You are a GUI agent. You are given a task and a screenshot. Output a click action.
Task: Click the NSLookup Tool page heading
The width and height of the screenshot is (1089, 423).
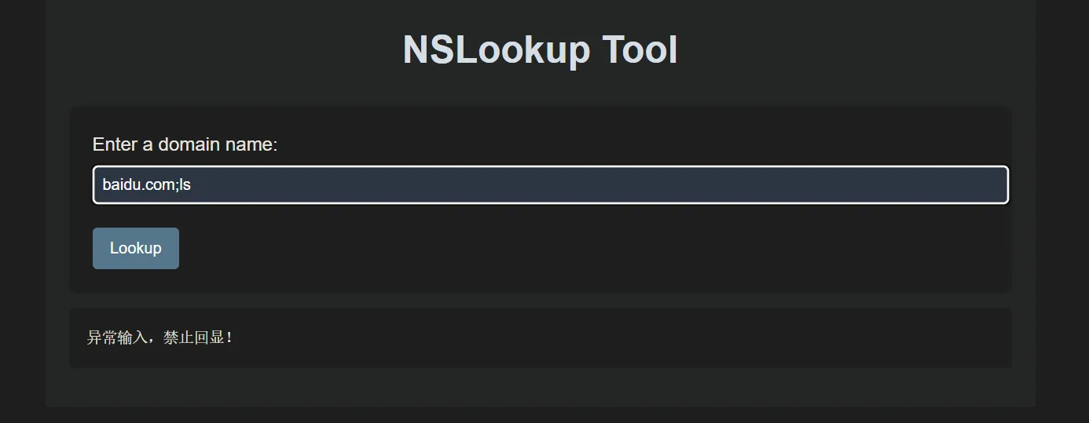click(x=540, y=49)
